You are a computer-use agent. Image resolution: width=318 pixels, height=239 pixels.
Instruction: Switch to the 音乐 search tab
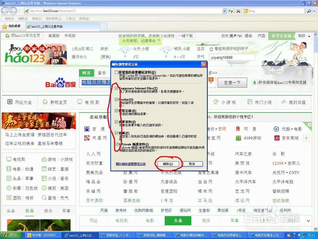click(102, 73)
